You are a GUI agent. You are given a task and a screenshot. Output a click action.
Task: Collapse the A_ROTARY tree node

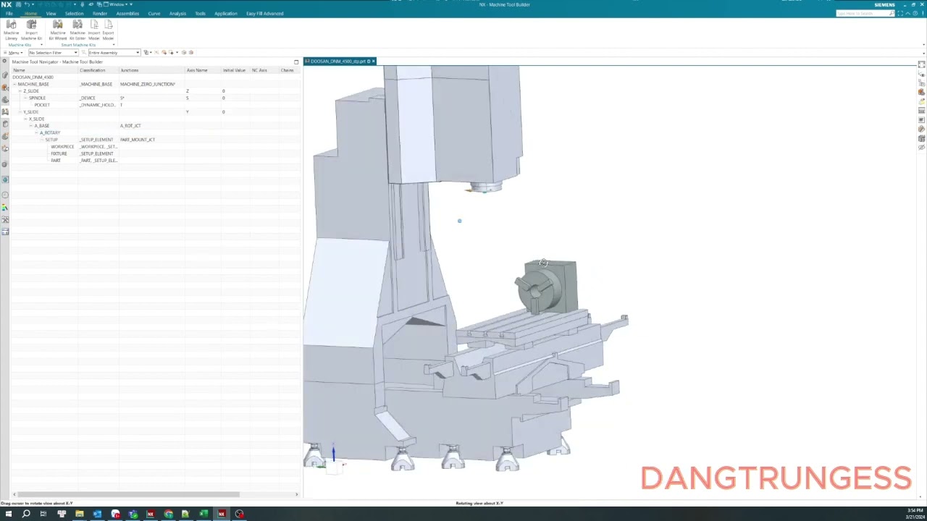pyautogui.click(x=37, y=132)
